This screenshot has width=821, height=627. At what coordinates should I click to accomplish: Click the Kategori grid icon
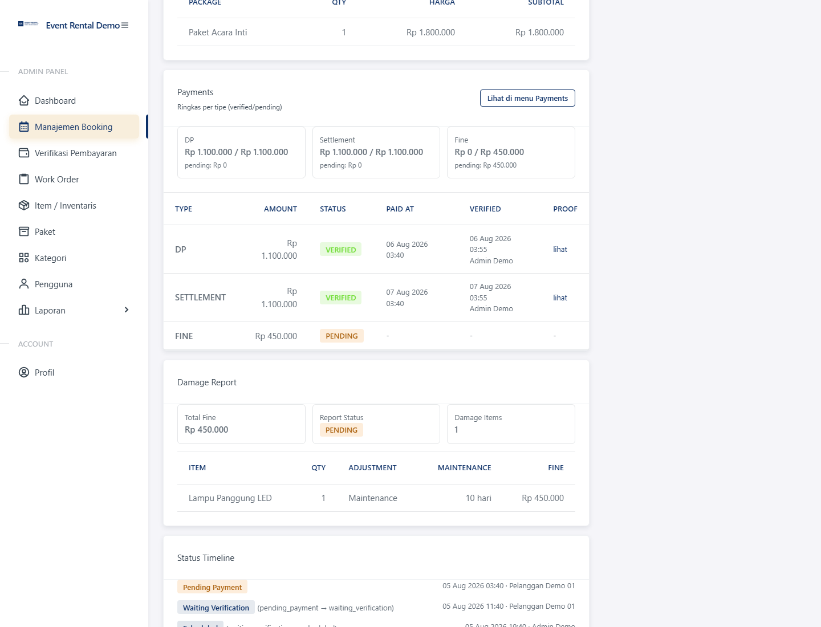tap(24, 258)
